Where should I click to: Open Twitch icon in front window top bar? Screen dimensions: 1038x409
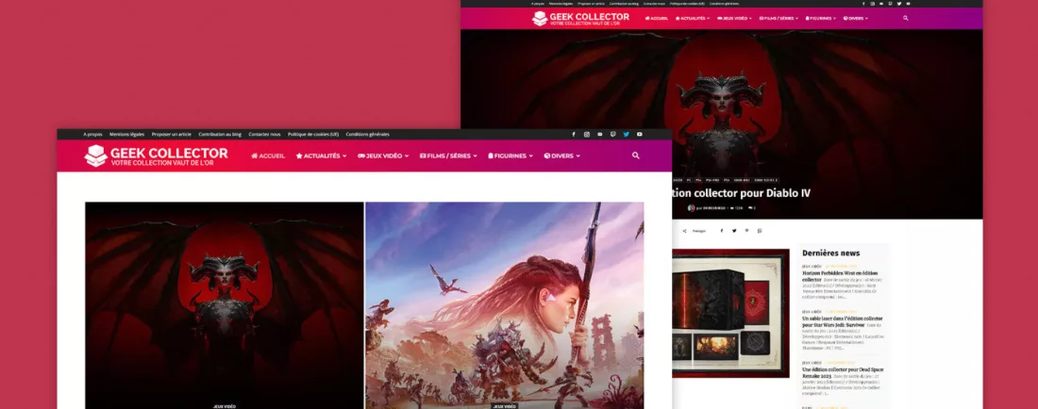613,134
